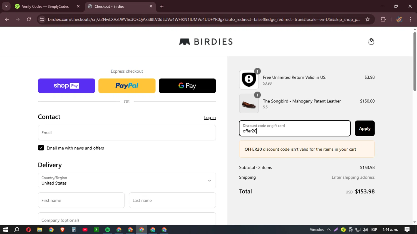417x234 pixels.
Task: Open Xbox app from the taskbar
Action: [x=96, y=230]
